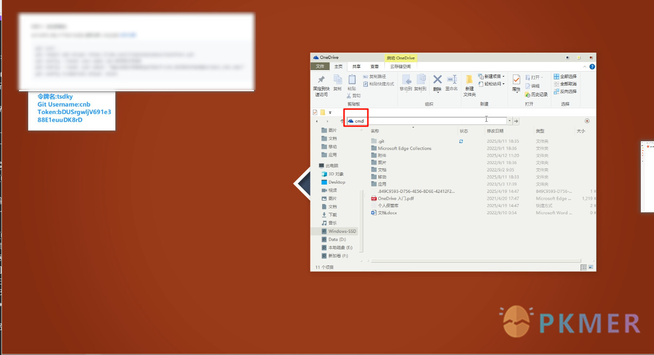Open 历史记录 history icon
654x355 pixels.
pos(527,94)
